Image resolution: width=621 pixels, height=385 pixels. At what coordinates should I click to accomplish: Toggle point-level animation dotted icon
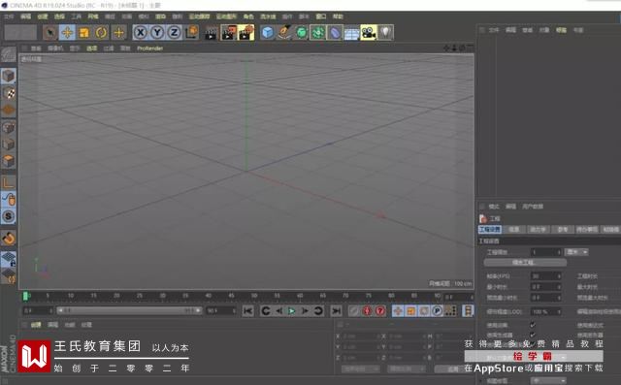tap(450, 311)
